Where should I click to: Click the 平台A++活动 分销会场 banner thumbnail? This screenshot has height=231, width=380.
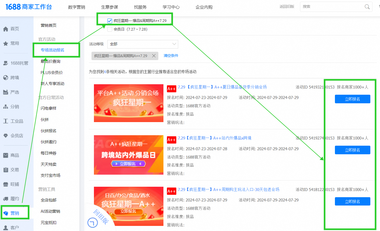(129, 103)
